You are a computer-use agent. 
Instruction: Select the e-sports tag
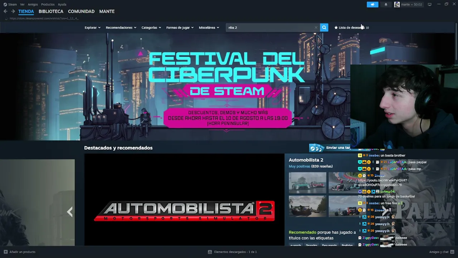tap(296, 245)
